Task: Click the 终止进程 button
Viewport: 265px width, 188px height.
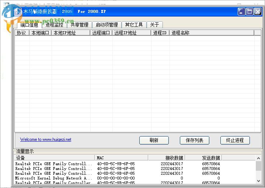Action: click(x=235, y=140)
